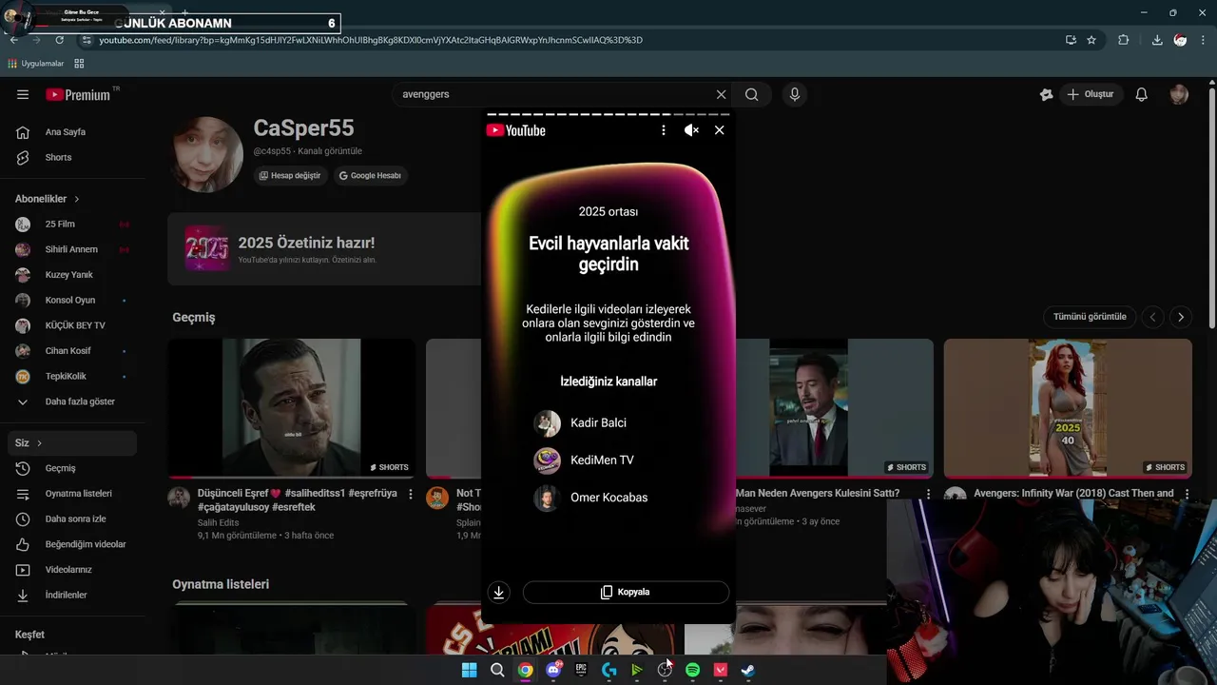Viewport: 1217px width, 685px height.
Task: Open Konsol Oyun subscription
Action: point(73,300)
